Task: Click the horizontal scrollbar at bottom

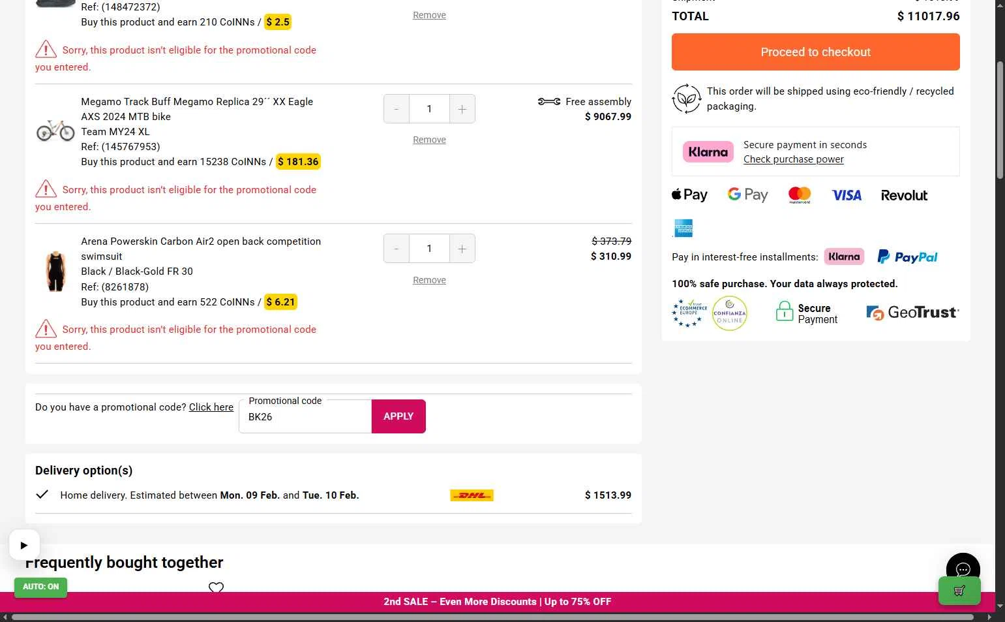Action: click(x=492, y=617)
